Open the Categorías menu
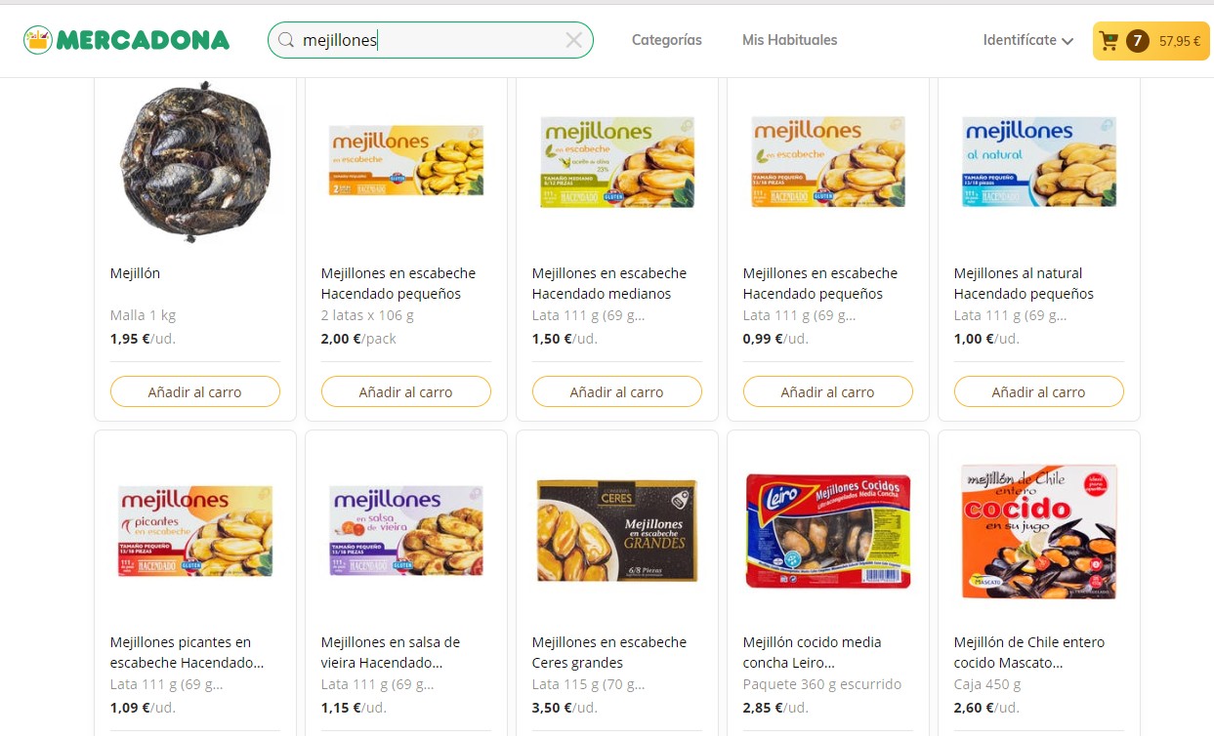The height and width of the screenshot is (736, 1214). point(666,40)
